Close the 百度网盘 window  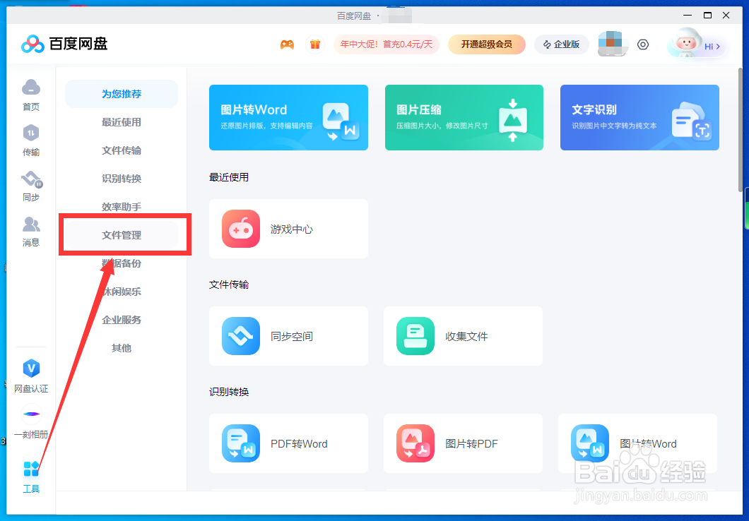pos(726,16)
